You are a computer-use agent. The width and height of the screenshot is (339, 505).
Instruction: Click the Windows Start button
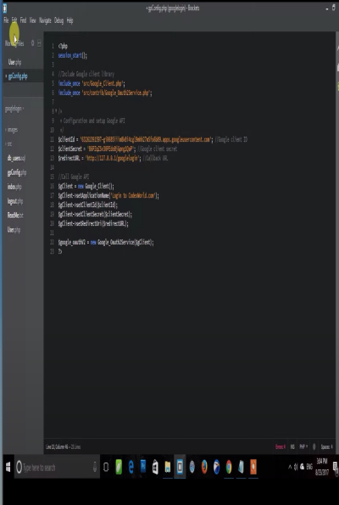[x=8, y=467]
